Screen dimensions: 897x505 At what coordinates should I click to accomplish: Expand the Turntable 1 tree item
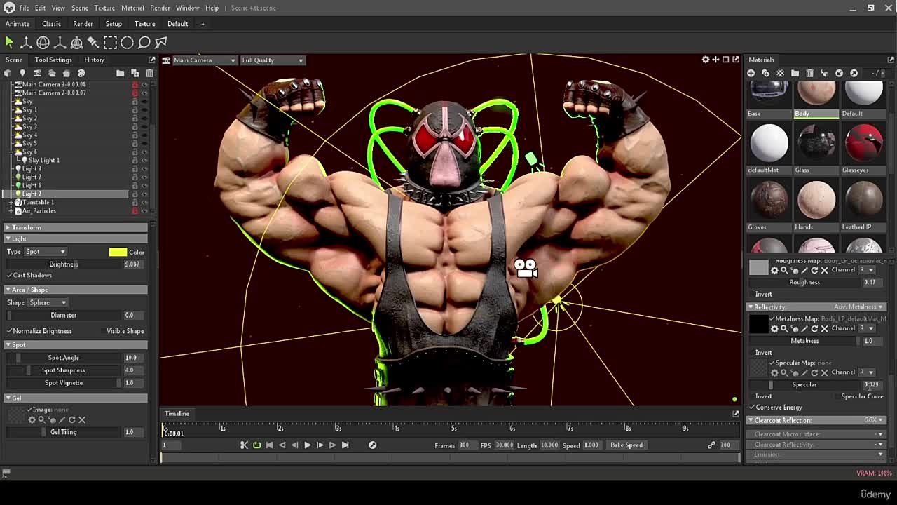[x=11, y=203]
